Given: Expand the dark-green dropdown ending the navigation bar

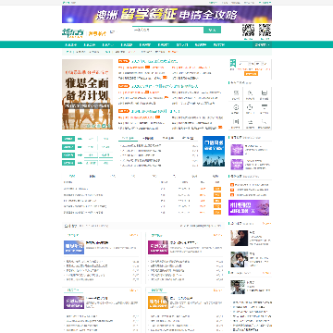Looking at the screenshot, I should point(262,44).
